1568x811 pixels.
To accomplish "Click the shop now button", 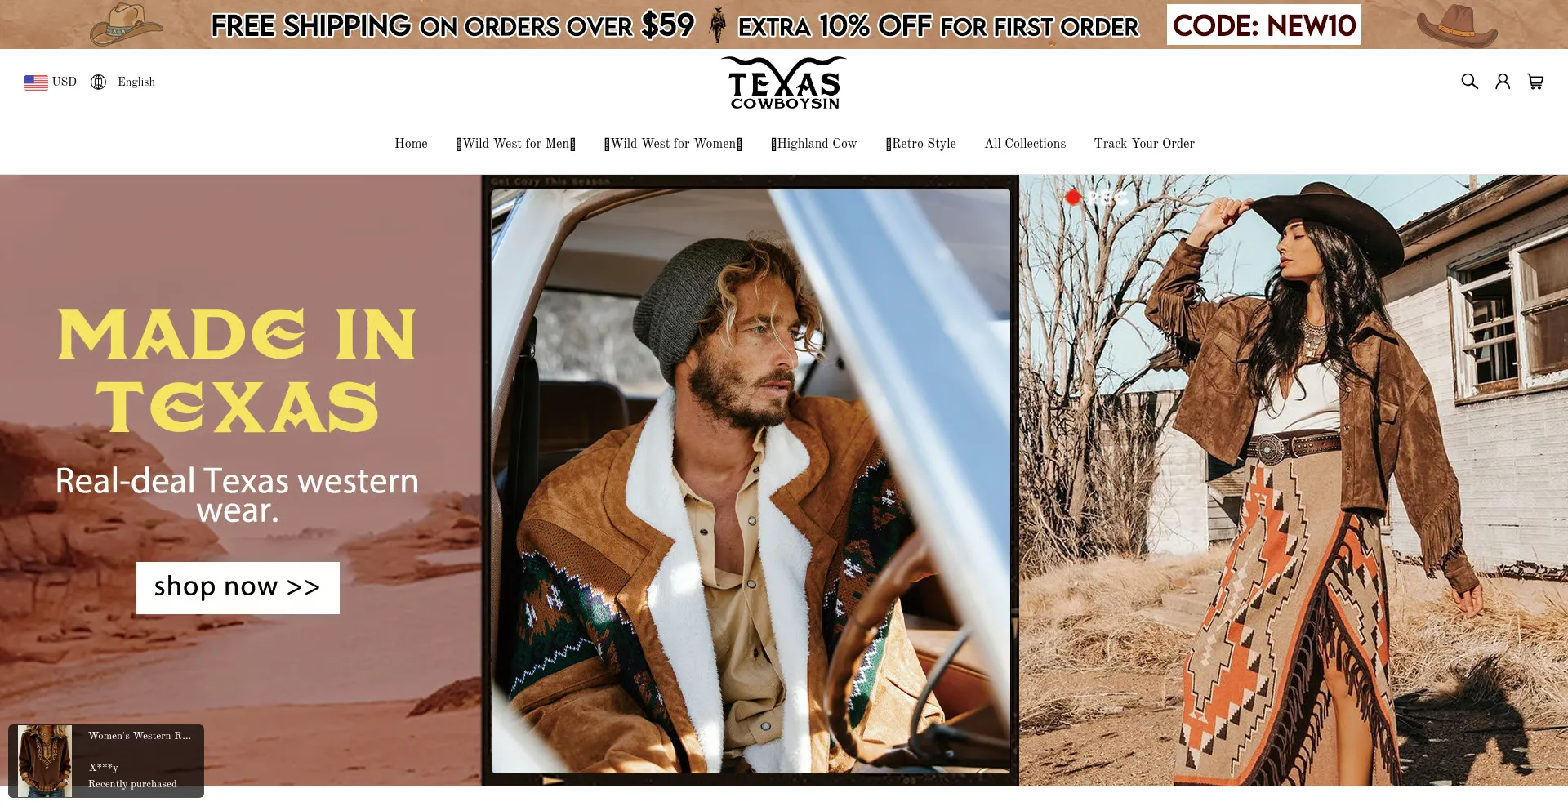I will tap(238, 588).
